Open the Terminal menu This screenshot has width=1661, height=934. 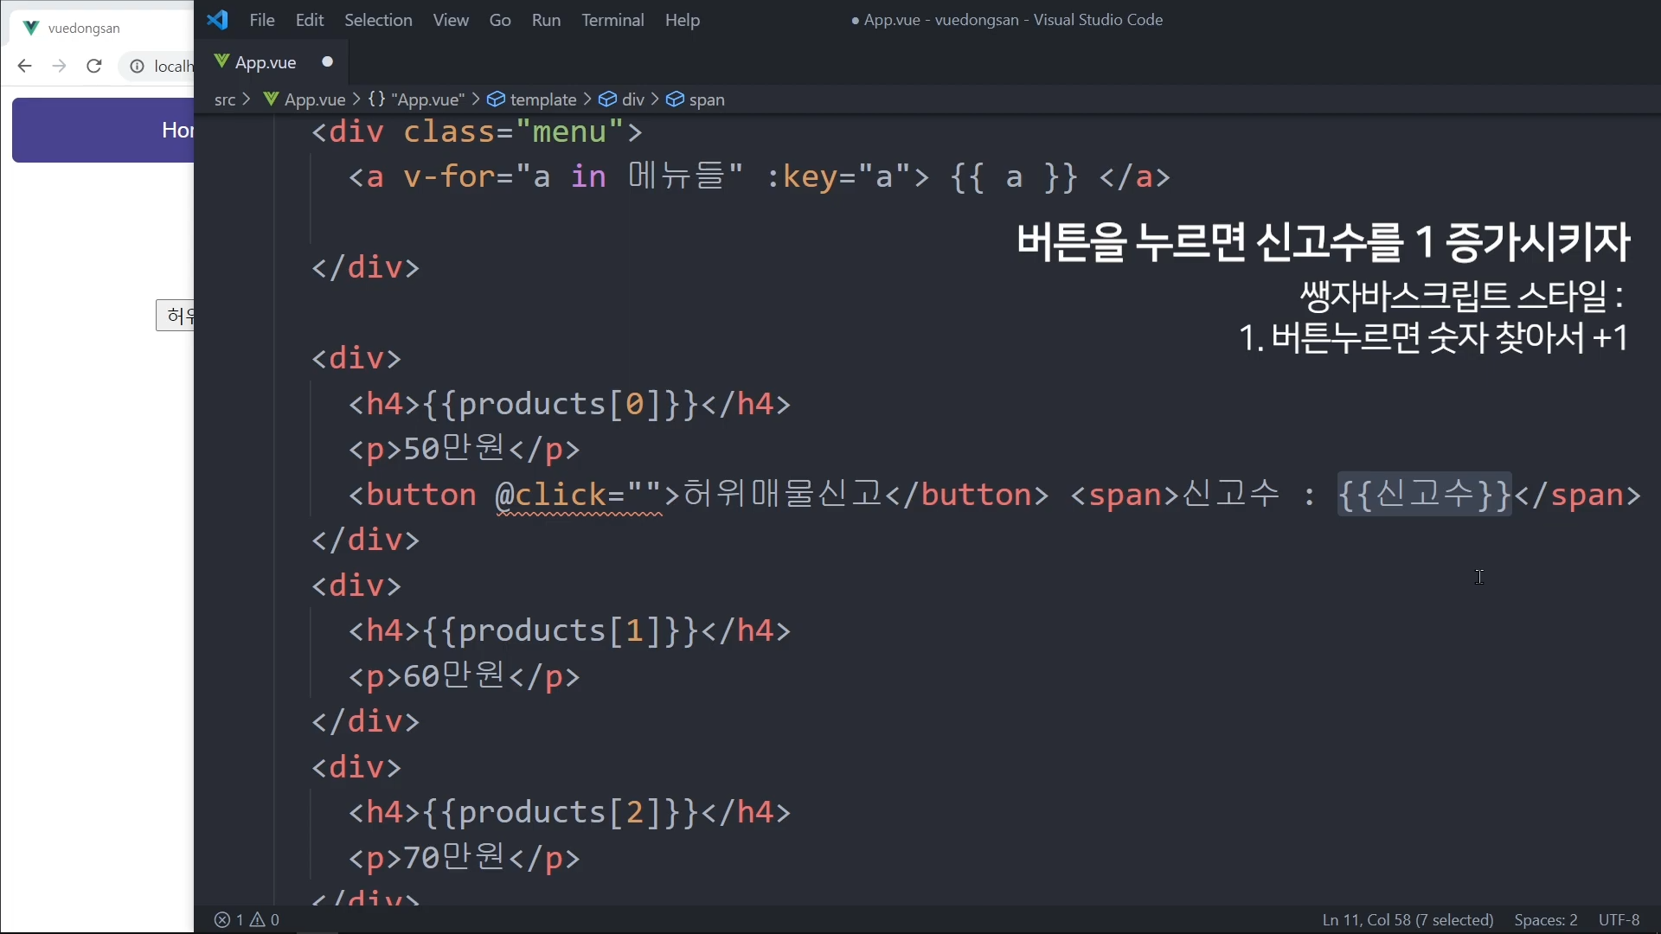tap(612, 20)
